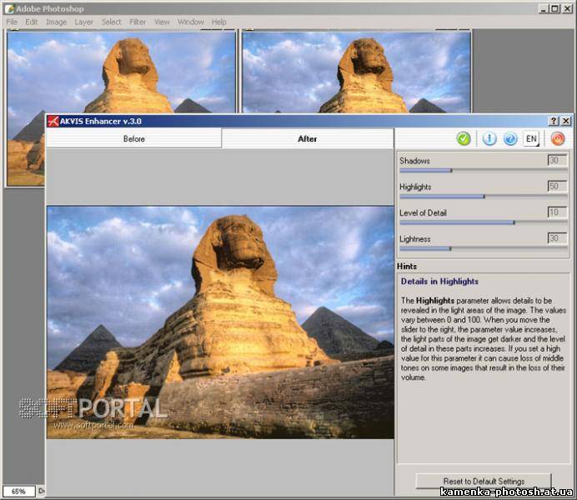The image size is (577, 500).
Task: Click the Adobe Photoshop title bar app icon
Action: [9, 8]
